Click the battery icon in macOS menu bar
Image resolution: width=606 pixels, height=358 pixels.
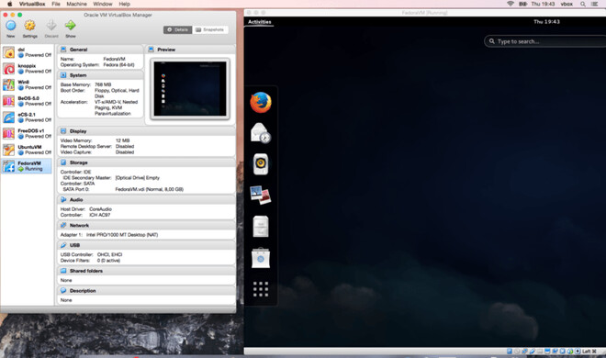[523, 4]
